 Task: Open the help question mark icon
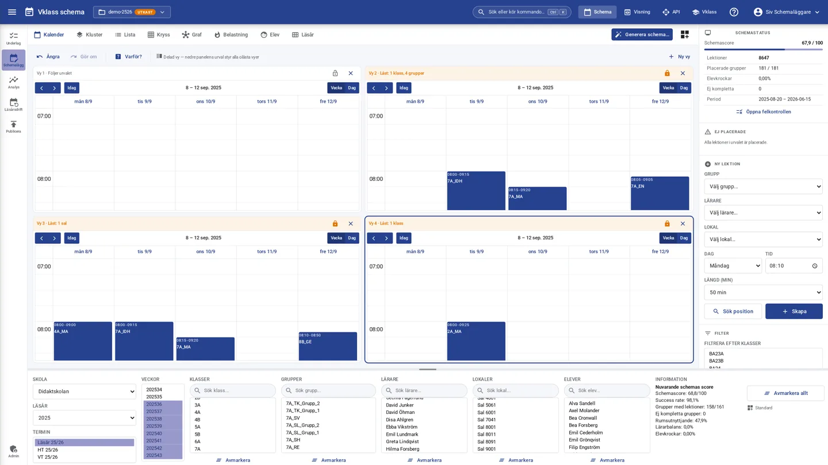tap(734, 12)
